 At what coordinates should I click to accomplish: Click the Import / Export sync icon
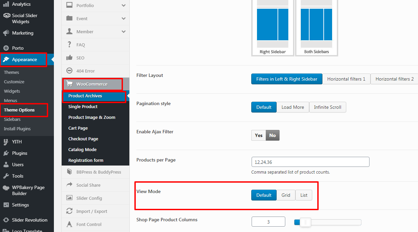click(69, 211)
